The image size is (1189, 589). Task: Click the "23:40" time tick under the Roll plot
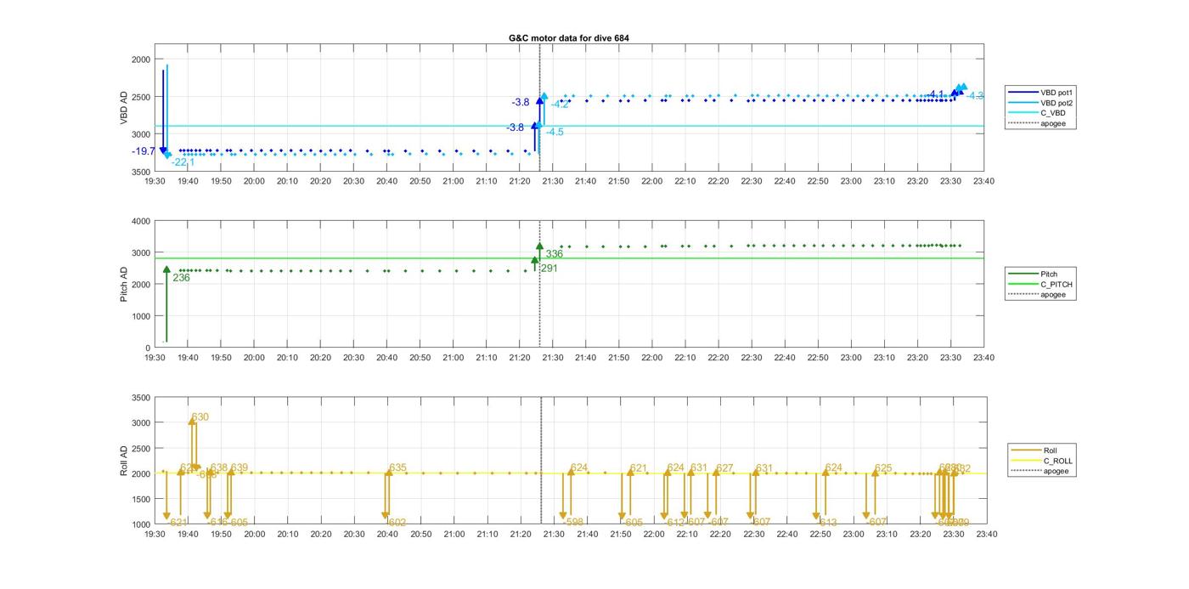point(986,535)
